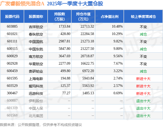Select stock name 北元集团
Viewport: 163px width, 127px height.
(36, 116)
